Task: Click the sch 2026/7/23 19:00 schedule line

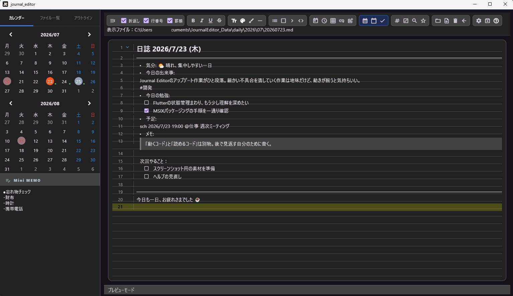Action: [x=185, y=126]
